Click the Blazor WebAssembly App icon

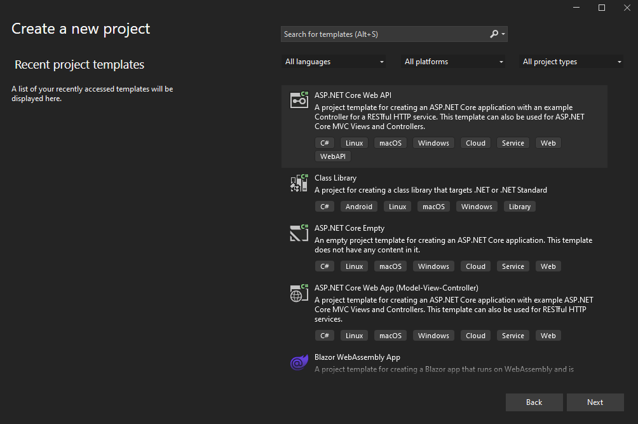[x=299, y=362]
